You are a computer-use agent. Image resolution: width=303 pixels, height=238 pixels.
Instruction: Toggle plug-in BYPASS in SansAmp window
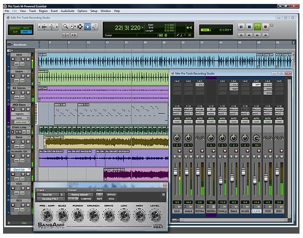[112, 195]
